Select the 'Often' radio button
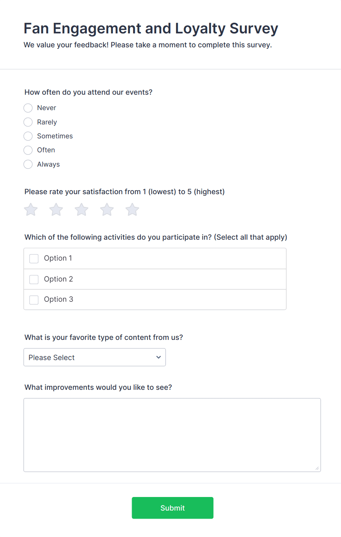The height and width of the screenshot is (537, 341). 28,150
